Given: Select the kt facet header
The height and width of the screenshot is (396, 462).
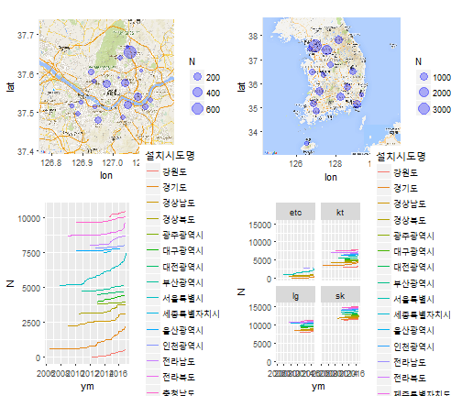Looking at the screenshot, I should tap(340, 212).
